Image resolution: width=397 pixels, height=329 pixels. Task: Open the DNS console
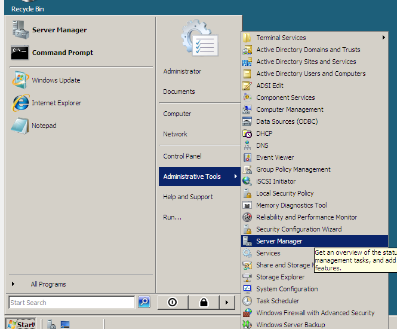click(315, 145)
